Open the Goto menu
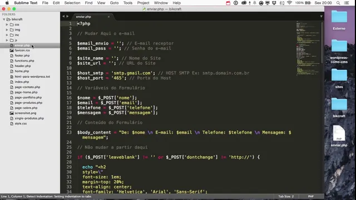 pos(114,3)
